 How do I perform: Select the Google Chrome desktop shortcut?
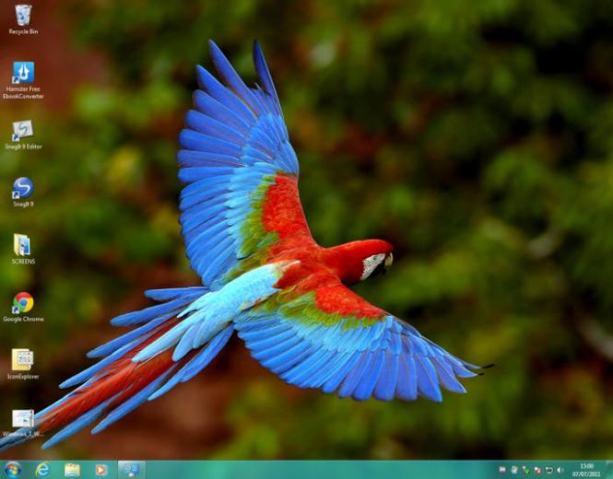23,307
